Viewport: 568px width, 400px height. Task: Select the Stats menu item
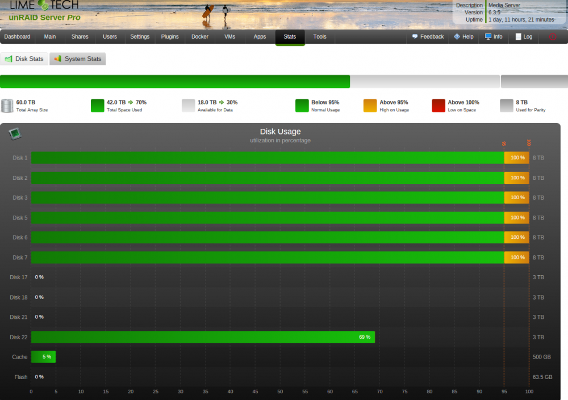pos(290,37)
